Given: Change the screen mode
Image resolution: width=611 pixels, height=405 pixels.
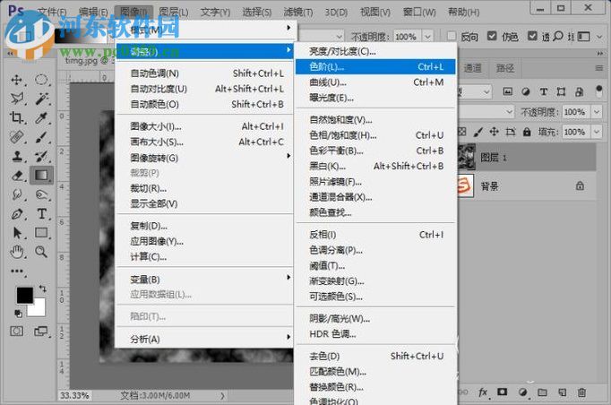Looking at the screenshot, I should pyautogui.click(x=41, y=332).
